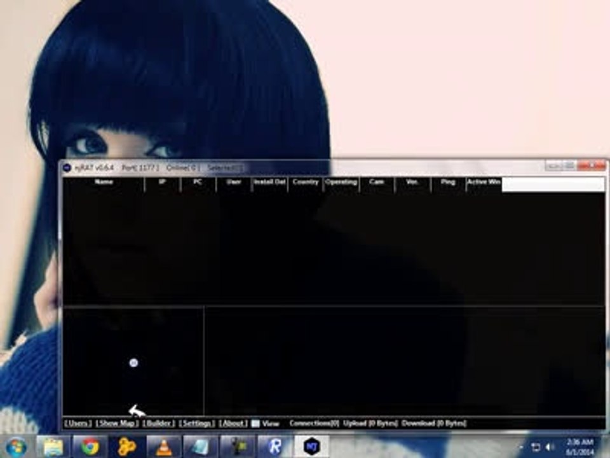Click the Windows Start orb
This screenshot has height=458, width=610.
(16, 446)
